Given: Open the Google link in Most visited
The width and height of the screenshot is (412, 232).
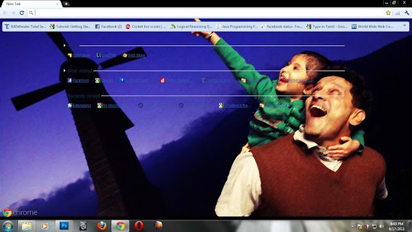Looking at the screenshot, I should 104,80.
